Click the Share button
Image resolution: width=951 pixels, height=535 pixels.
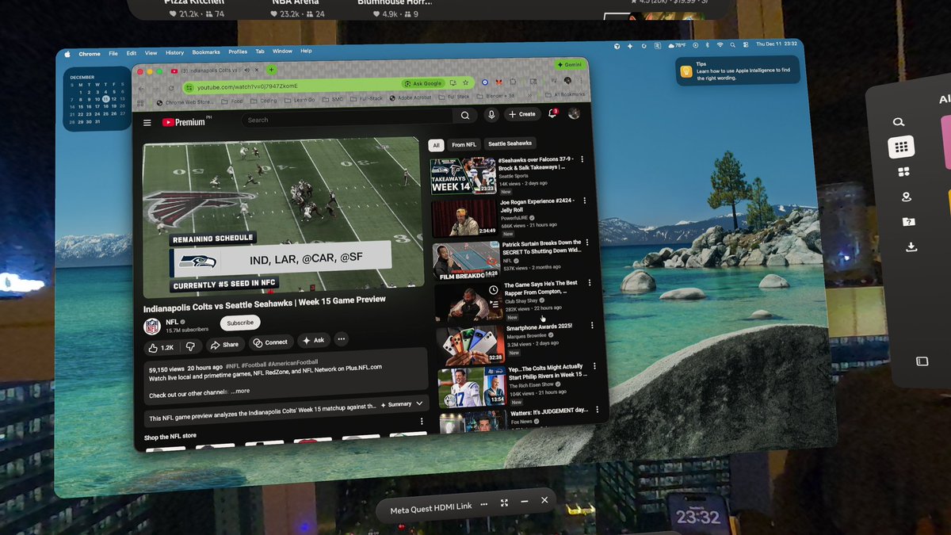point(225,345)
